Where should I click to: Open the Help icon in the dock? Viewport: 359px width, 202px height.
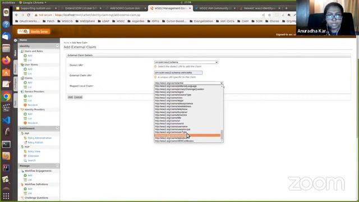(6, 24)
